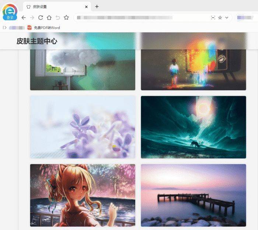Select the purple flowers skin thumbnail

point(83,127)
